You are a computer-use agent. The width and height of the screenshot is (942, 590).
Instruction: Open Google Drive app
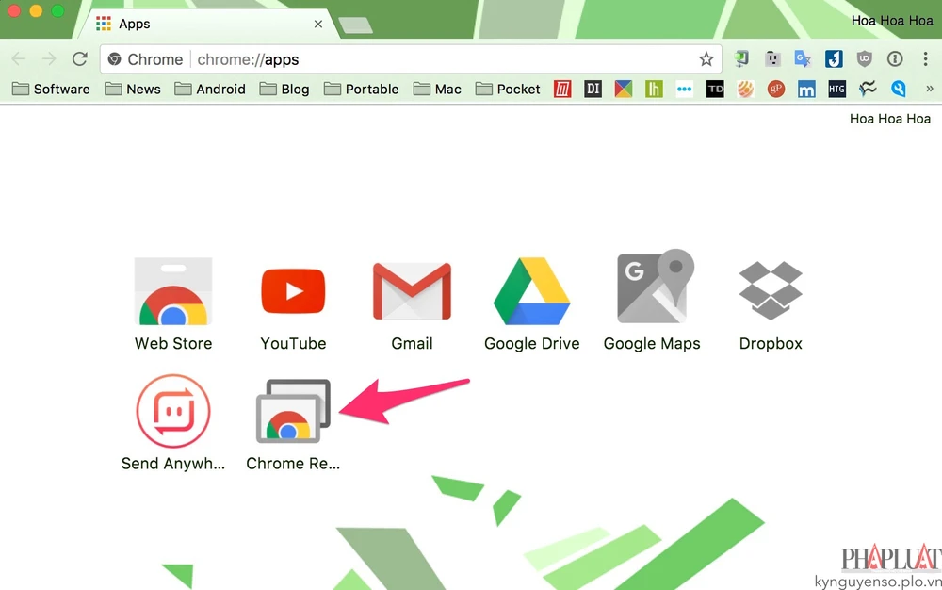(x=531, y=293)
